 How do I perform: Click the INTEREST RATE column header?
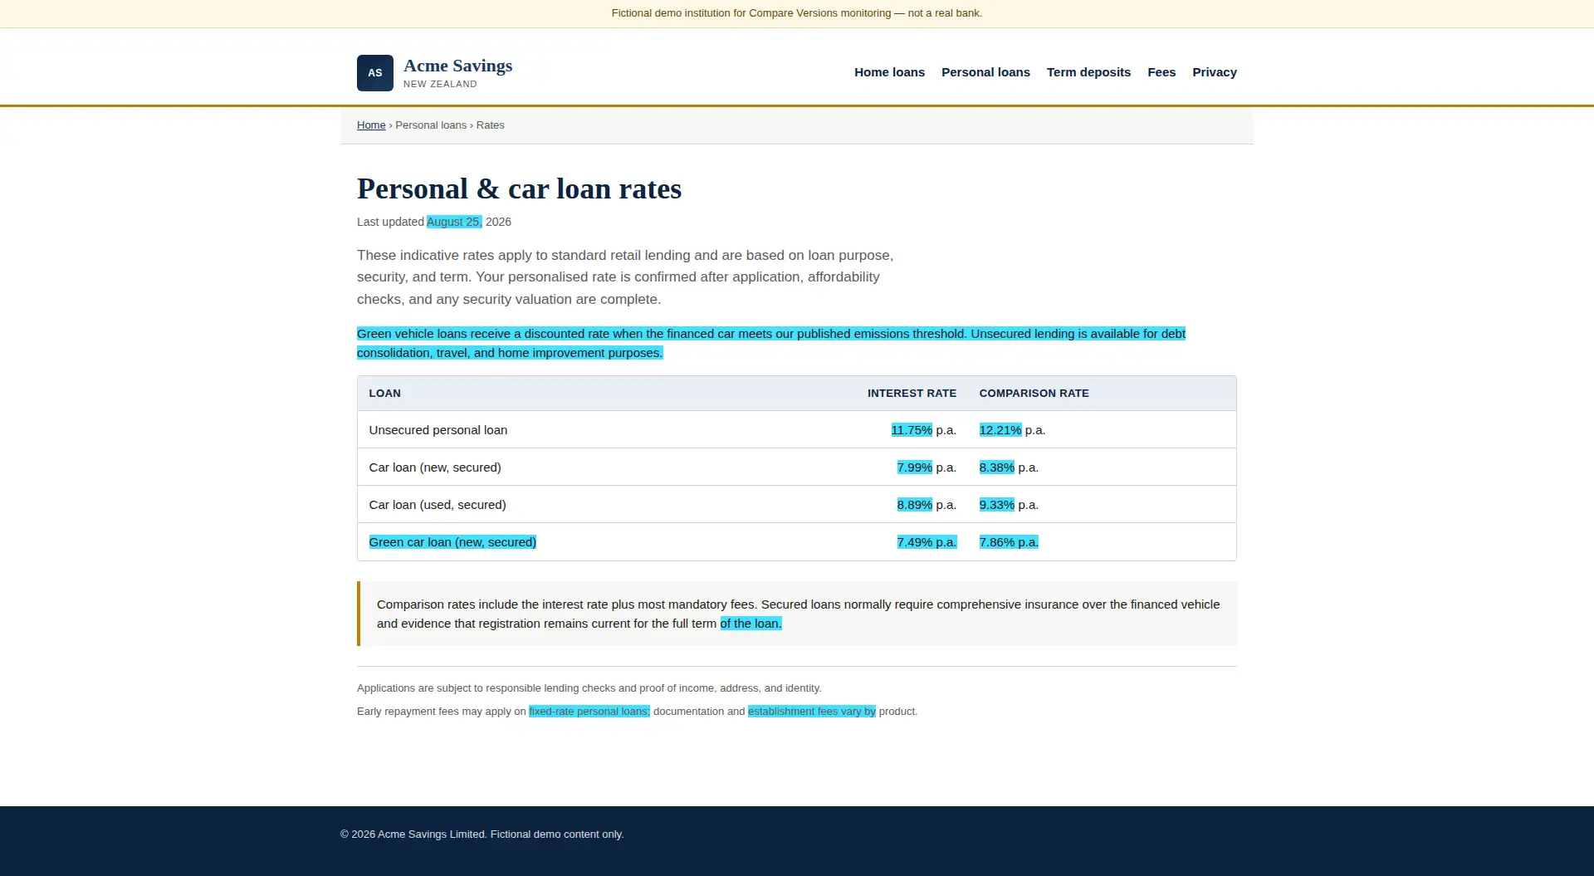point(912,394)
